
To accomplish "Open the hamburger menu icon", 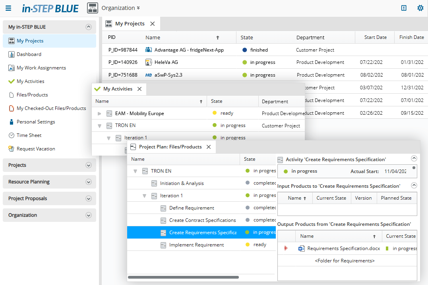I will click(8, 8).
